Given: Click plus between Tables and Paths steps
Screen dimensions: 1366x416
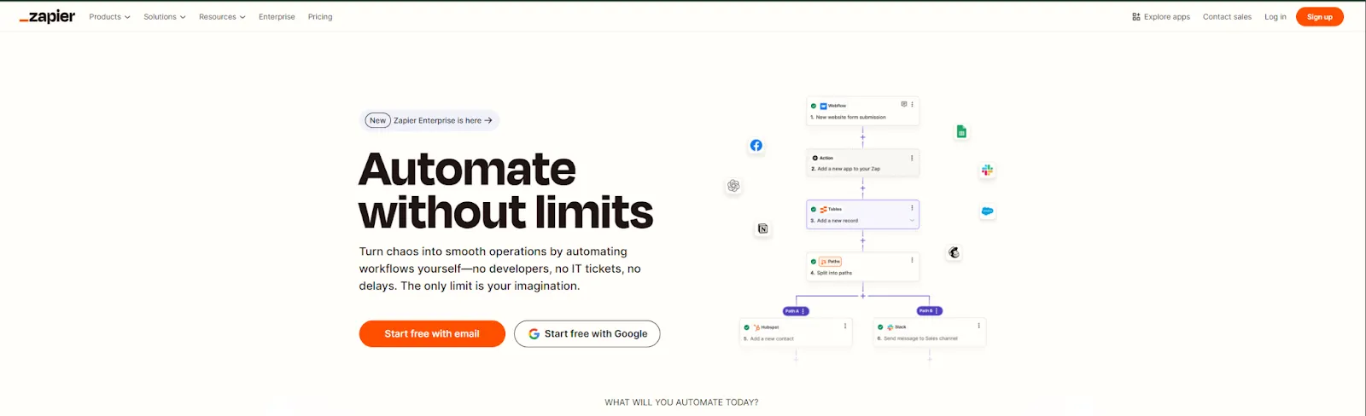Looking at the screenshot, I should pyautogui.click(x=862, y=240).
